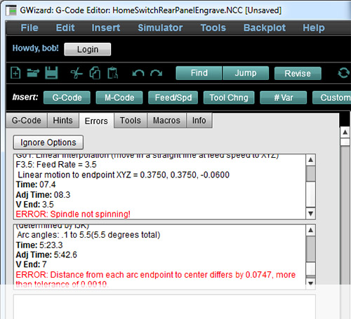This screenshot has width=351, height=319.
Task: Open the Backplot menu
Action: coord(265,28)
